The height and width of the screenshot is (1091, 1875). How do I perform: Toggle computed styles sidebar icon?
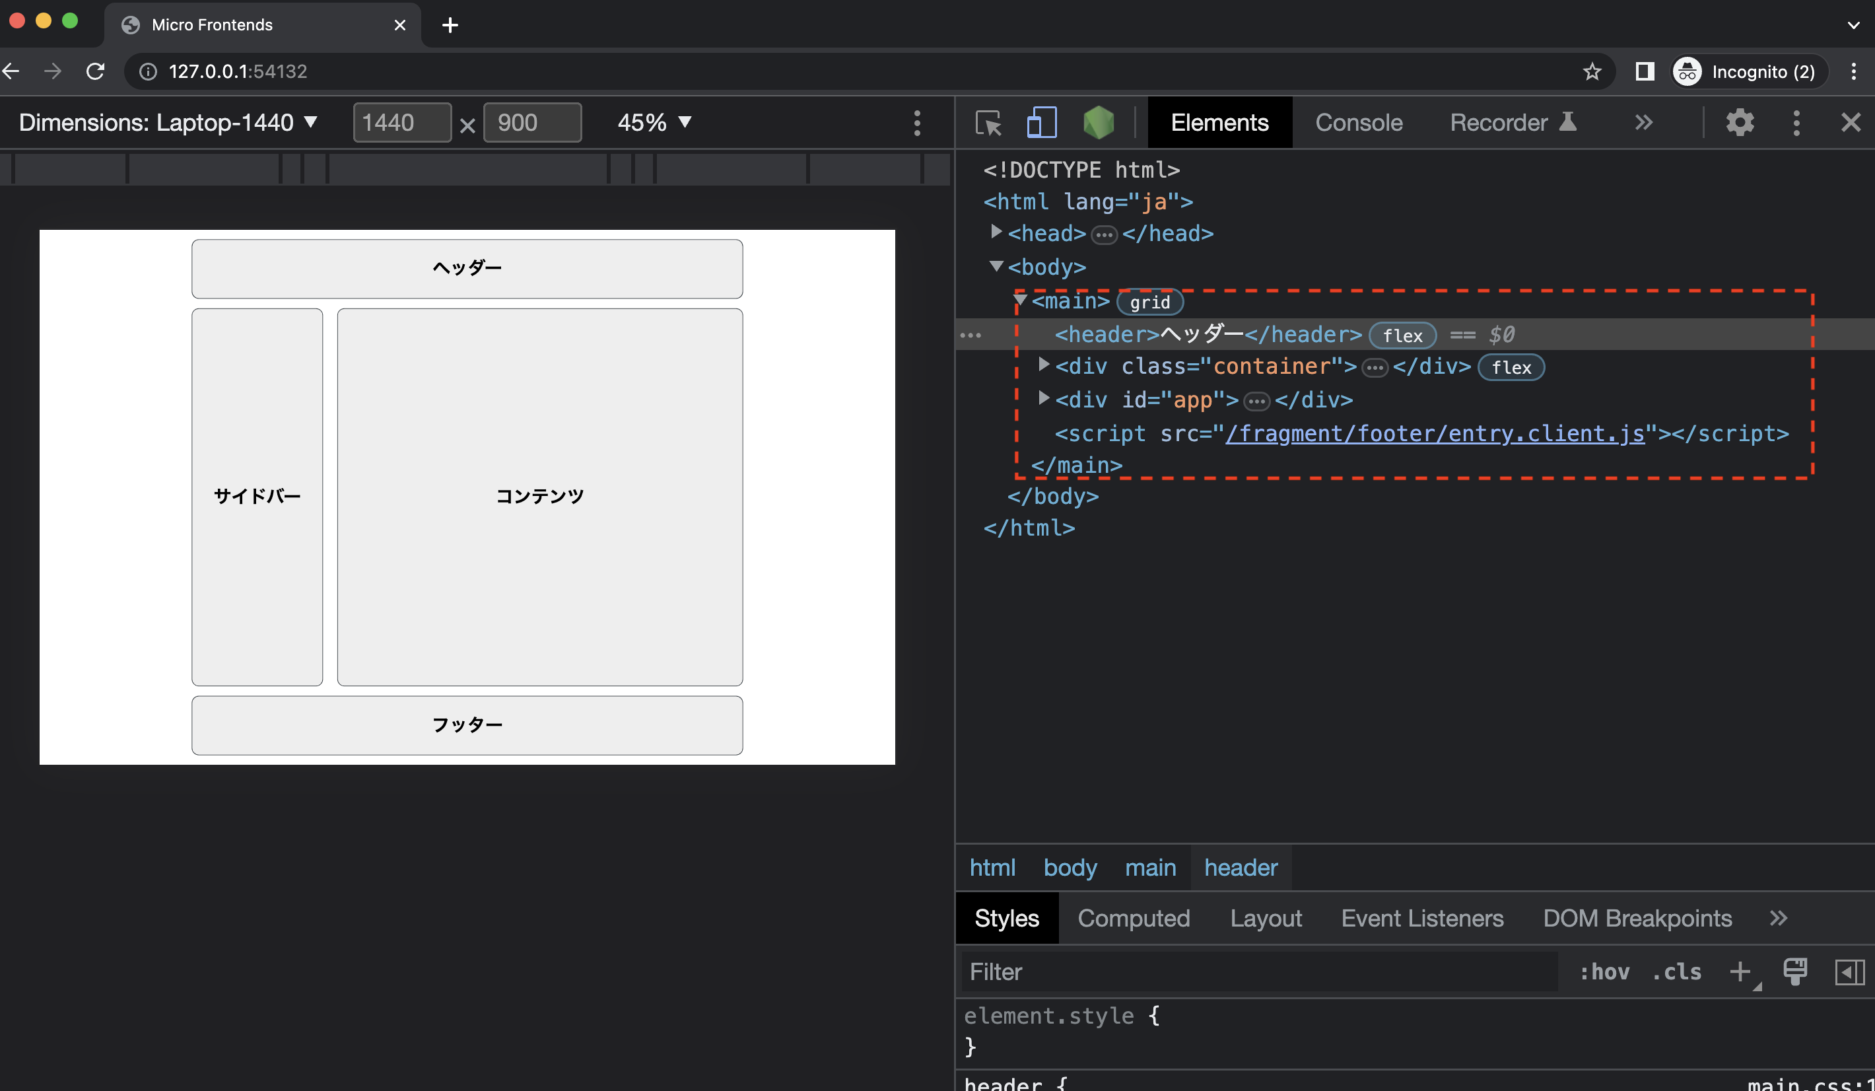1850,972
